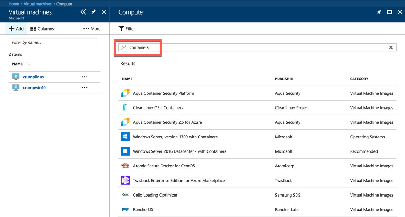Click the Twistlock Enterprise Edition icon
This screenshot has width=405, height=217.
point(125,181)
